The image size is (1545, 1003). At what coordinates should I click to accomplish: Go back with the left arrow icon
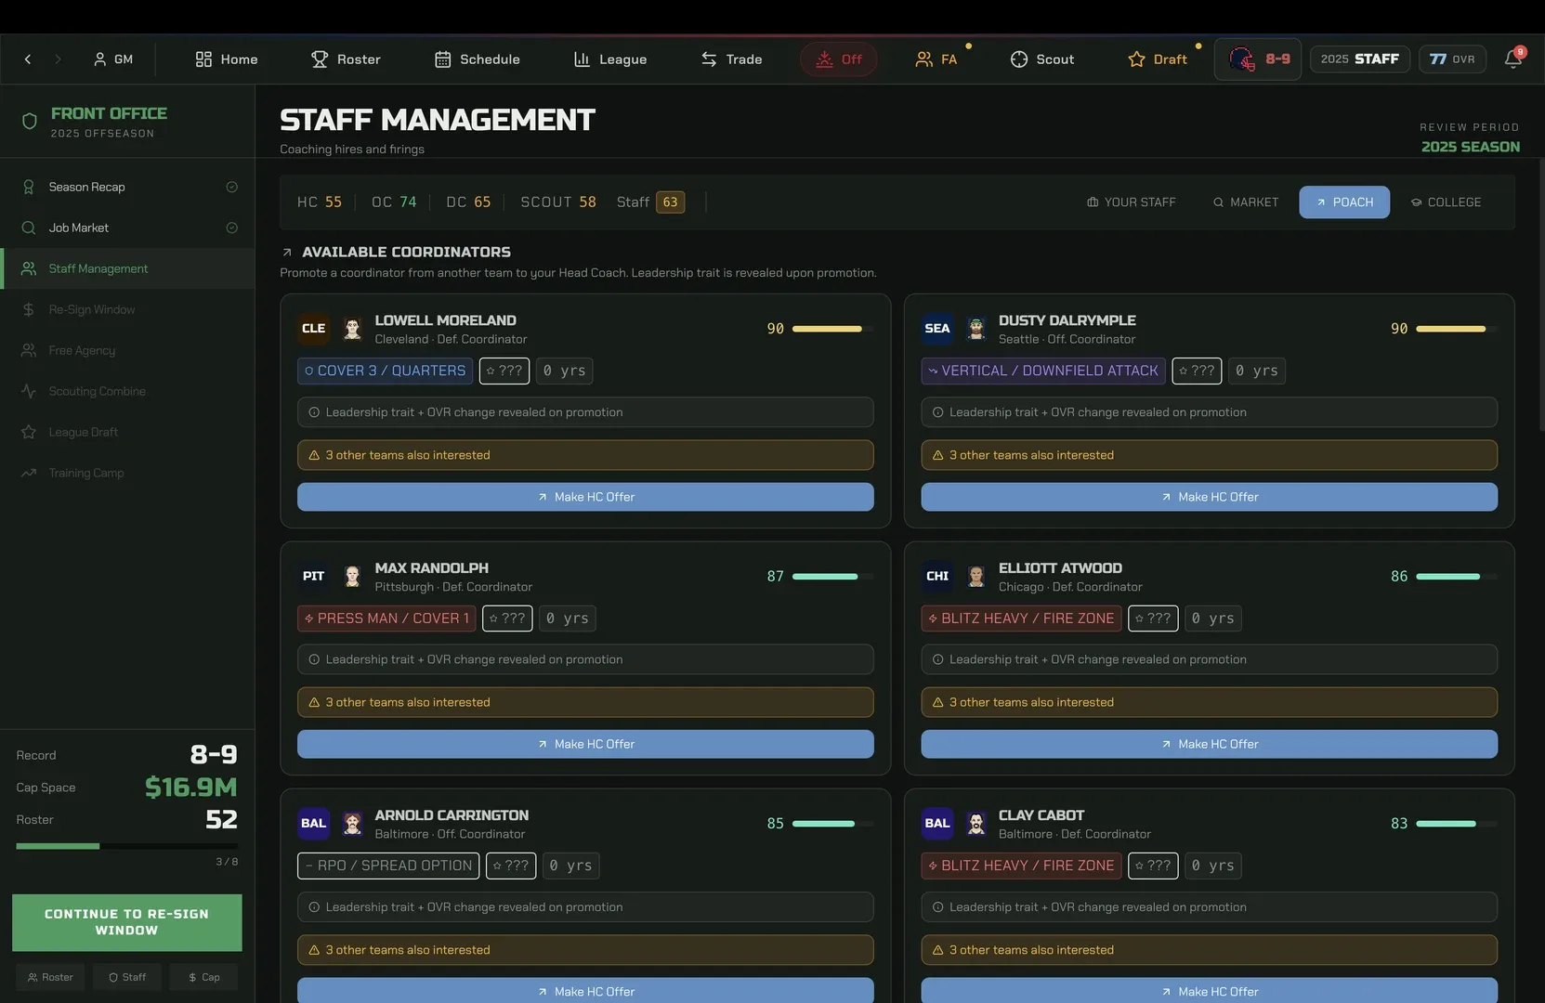pos(28,59)
